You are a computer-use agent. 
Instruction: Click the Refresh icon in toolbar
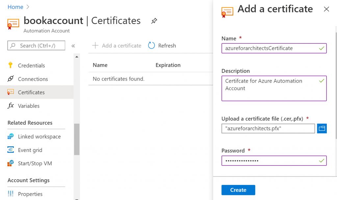151,45
